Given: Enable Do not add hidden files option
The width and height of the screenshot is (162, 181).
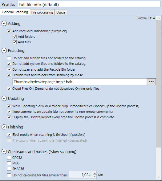Looking at the screenshot, I should point(9,58).
